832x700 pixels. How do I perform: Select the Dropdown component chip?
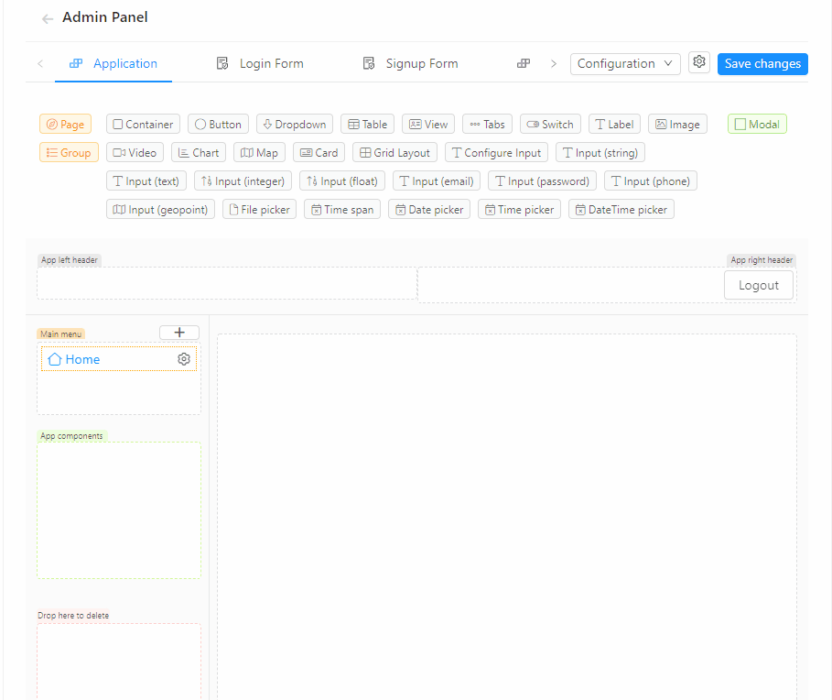(294, 125)
